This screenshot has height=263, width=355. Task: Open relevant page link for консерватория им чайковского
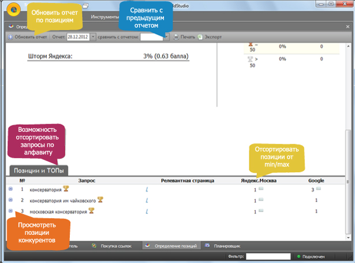tap(147, 200)
